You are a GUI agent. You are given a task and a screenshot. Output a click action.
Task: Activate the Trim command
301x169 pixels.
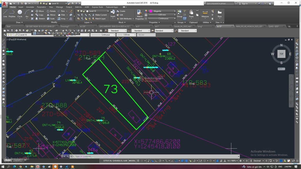click(61, 11)
